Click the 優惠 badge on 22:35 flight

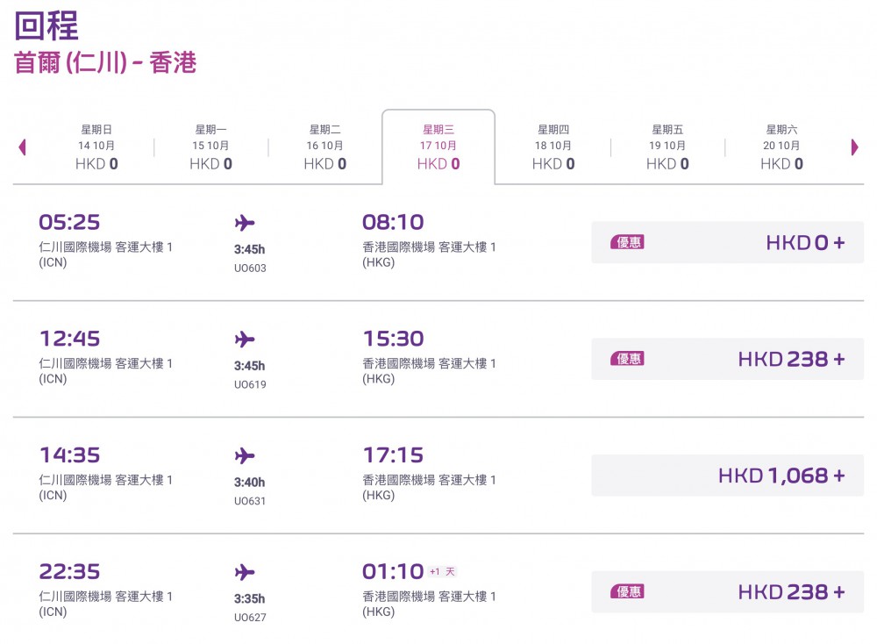click(x=627, y=592)
